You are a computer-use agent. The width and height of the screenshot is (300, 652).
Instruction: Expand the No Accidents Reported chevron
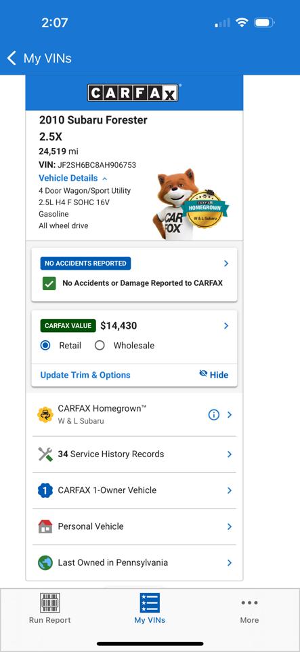point(226,264)
